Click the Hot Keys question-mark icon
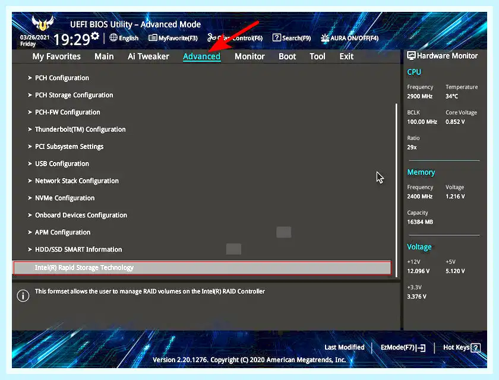 (x=476, y=347)
